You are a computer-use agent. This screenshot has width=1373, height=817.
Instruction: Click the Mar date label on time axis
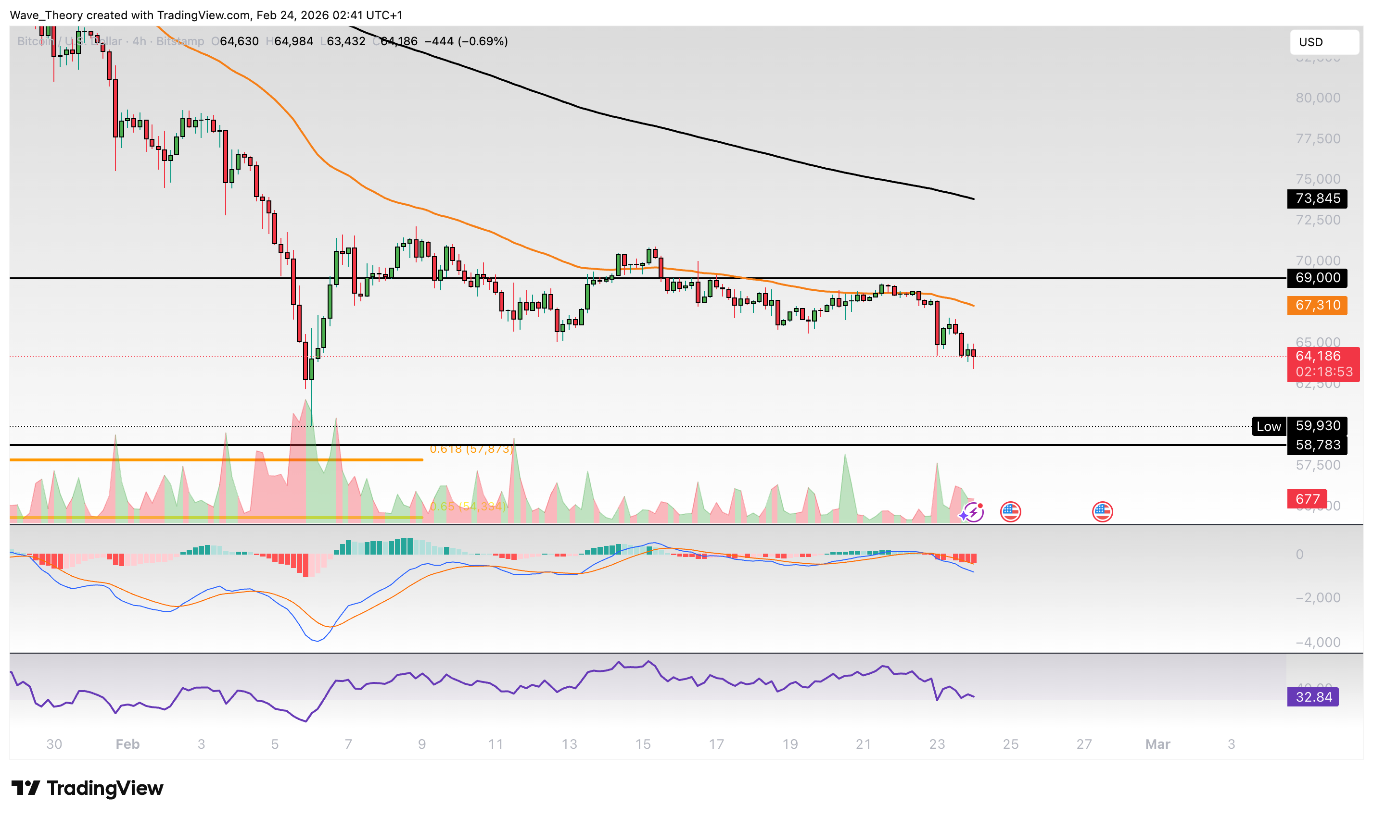(1157, 744)
